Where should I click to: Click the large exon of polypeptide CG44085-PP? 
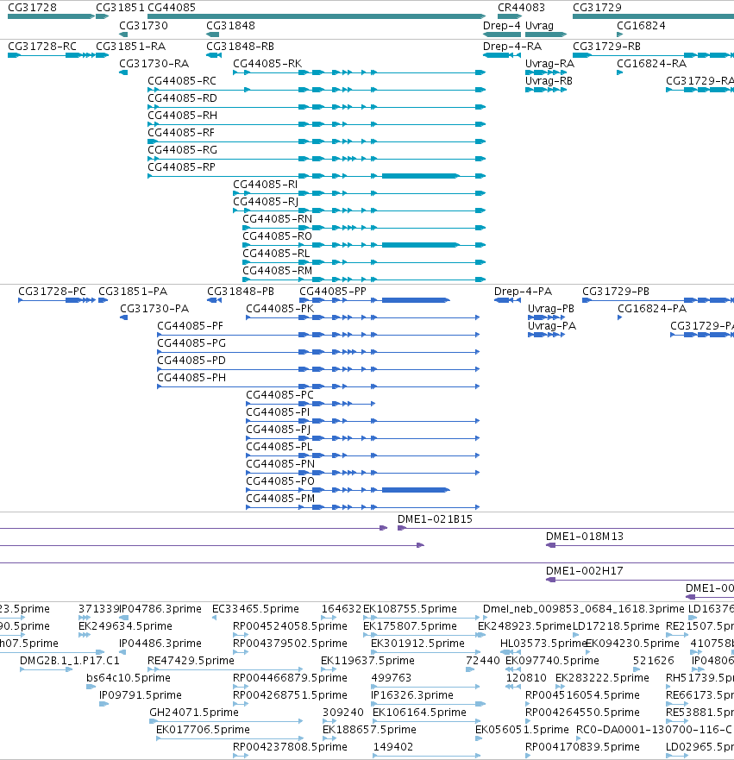(416, 300)
